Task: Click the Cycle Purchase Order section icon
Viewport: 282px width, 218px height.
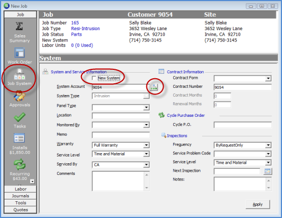Action: click(161, 115)
